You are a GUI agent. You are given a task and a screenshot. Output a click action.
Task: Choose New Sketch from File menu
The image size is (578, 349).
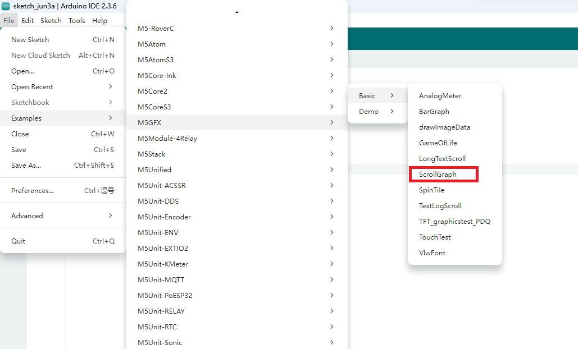(63, 40)
